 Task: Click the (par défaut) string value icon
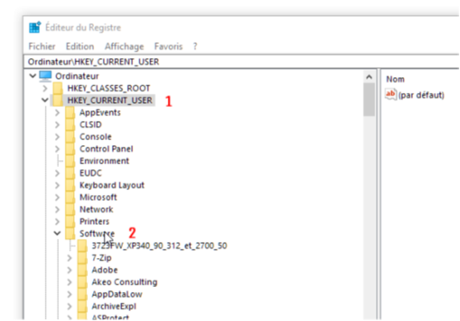tap(391, 95)
